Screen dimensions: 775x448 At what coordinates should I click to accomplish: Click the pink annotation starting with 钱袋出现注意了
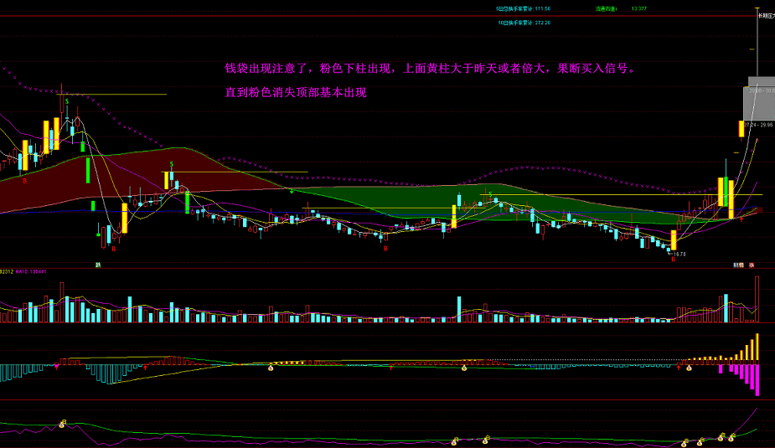pos(430,68)
